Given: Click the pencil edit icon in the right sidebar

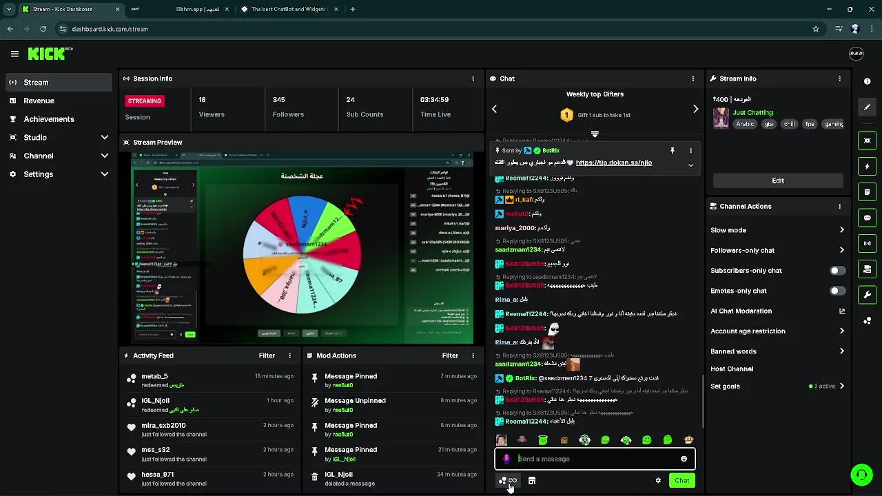Looking at the screenshot, I should pos(867,107).
